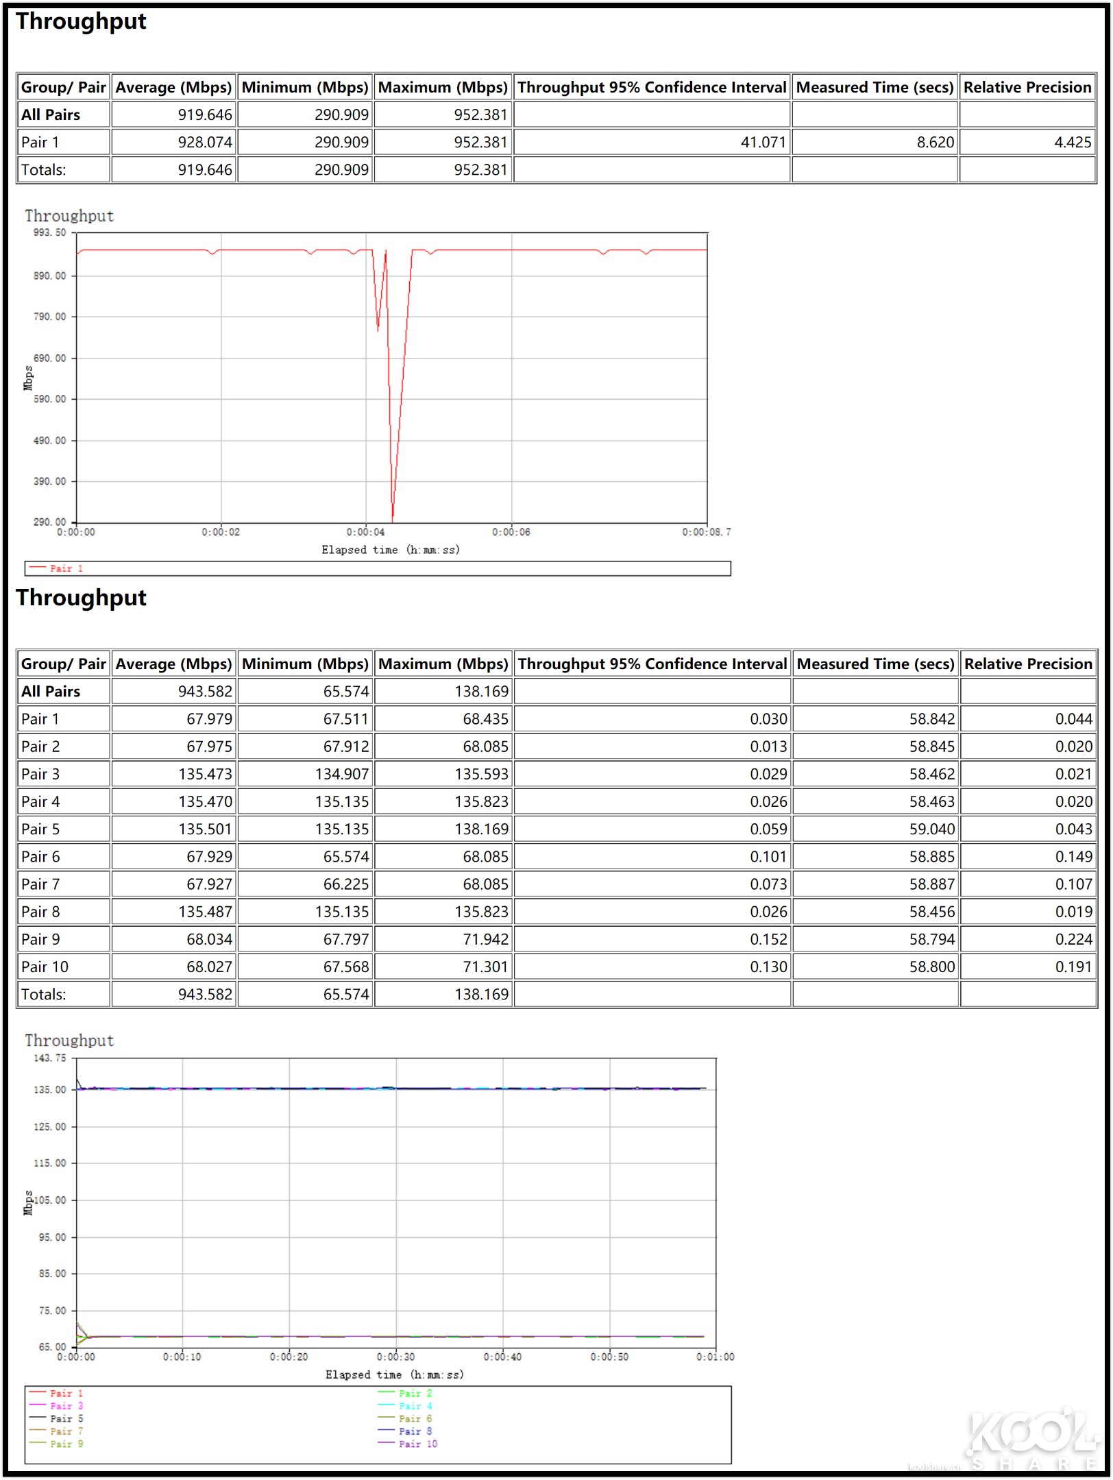Click Pair 6 relative precision 0.149

click(1074, 856)
